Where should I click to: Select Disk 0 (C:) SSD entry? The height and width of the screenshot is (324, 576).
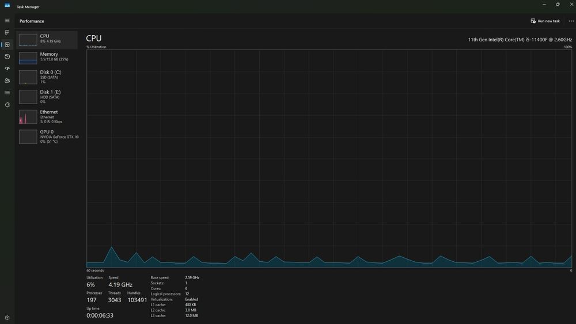pos(47,77)
